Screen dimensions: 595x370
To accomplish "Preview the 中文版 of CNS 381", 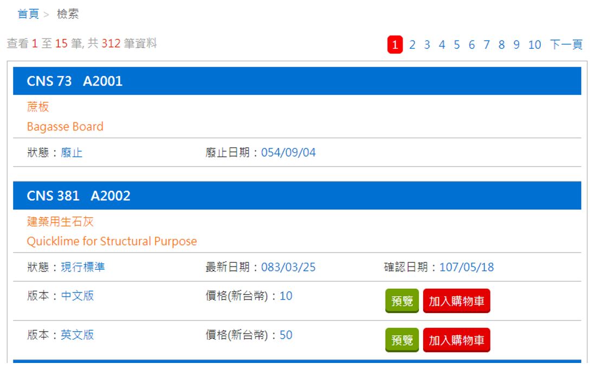I will click(x=402, y=301).
